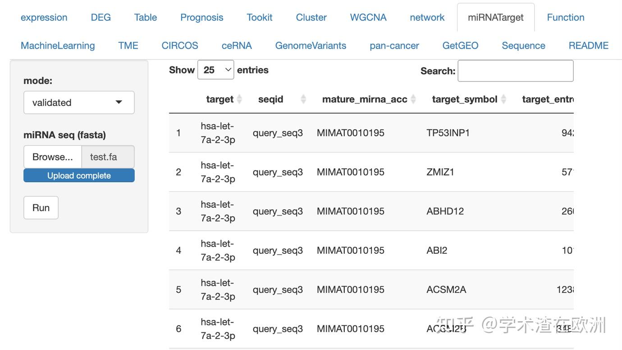Go to the Prognosis tab
Image resolution: width=622 pixels, height=350 pixels.
coord(201,18)
